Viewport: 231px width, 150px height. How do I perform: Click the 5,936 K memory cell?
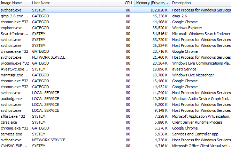coord(161,134)
